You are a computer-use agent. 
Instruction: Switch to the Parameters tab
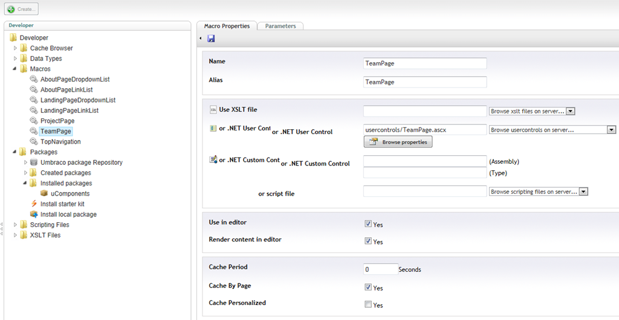[280, 26]
